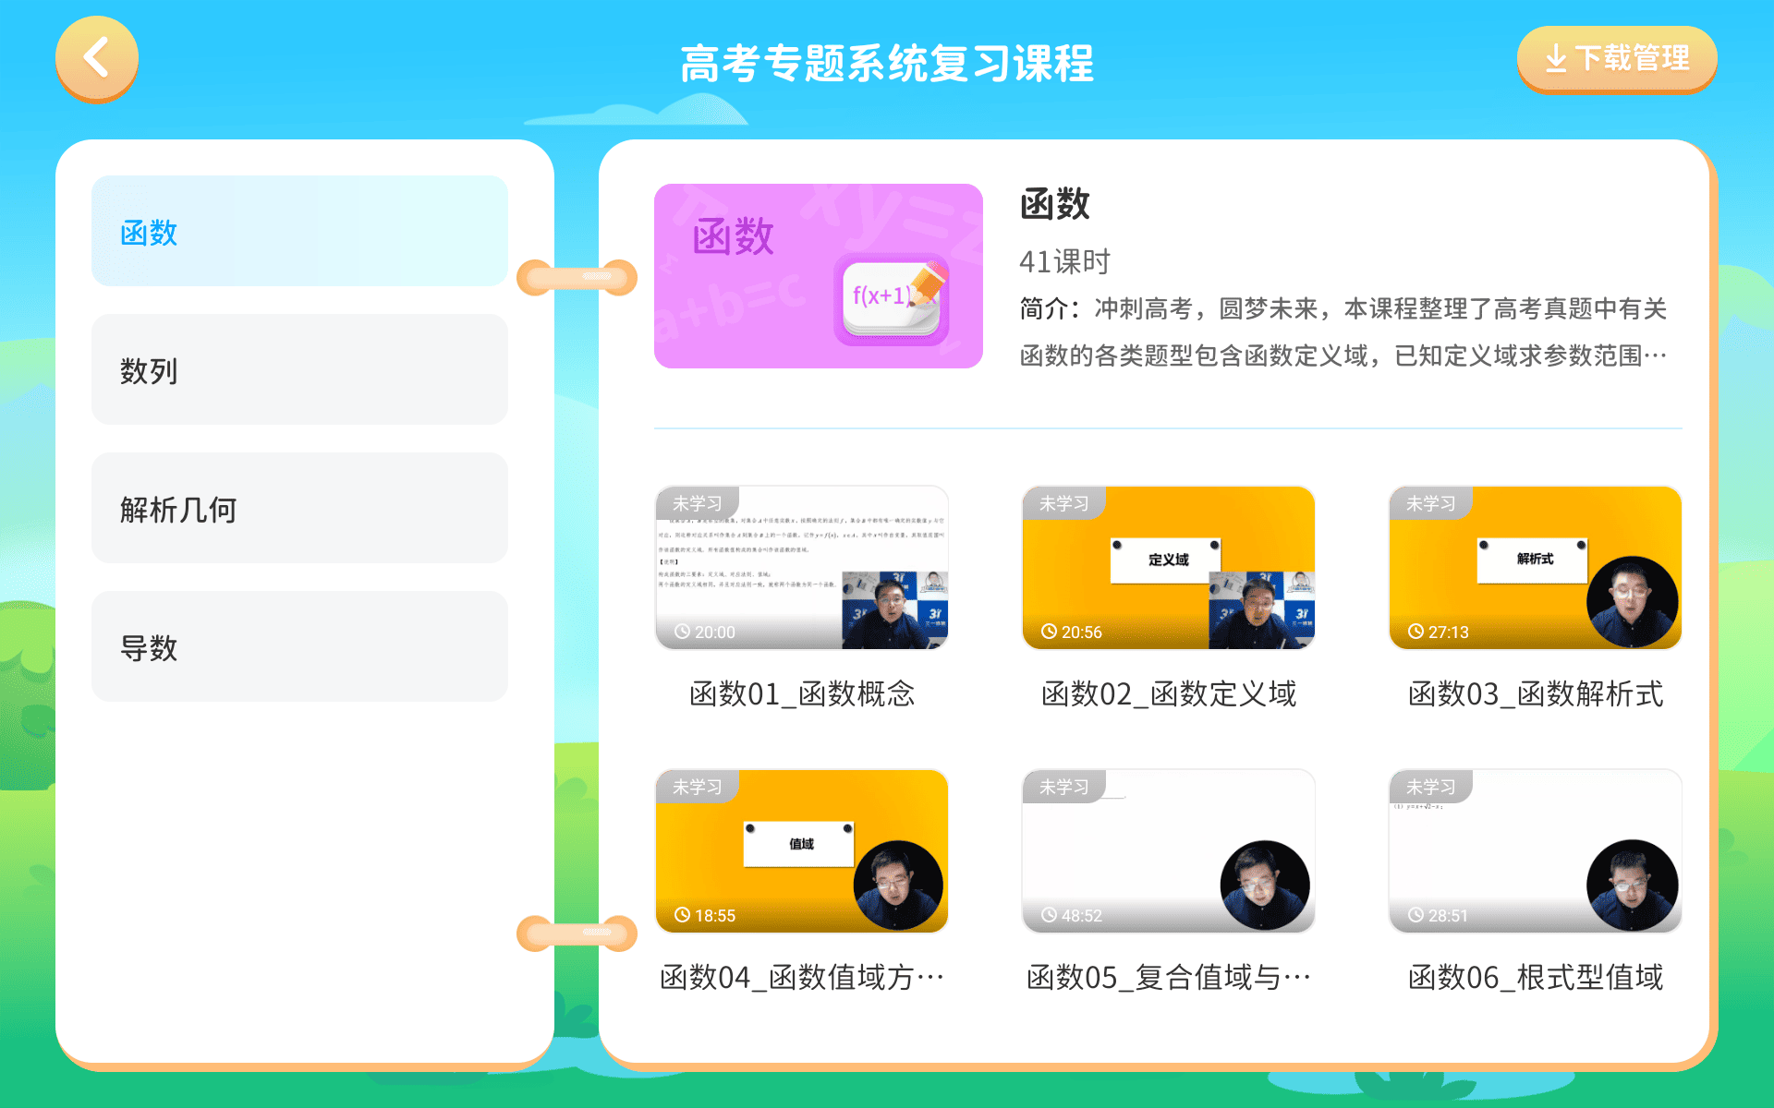Select the 函数 category tab
The height and width of the screenshot is (1108, 1774).
tap(299, 232)
